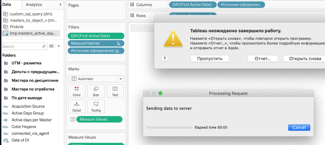
Task: Select the Active days per Master field
Action: pos(31,120)
